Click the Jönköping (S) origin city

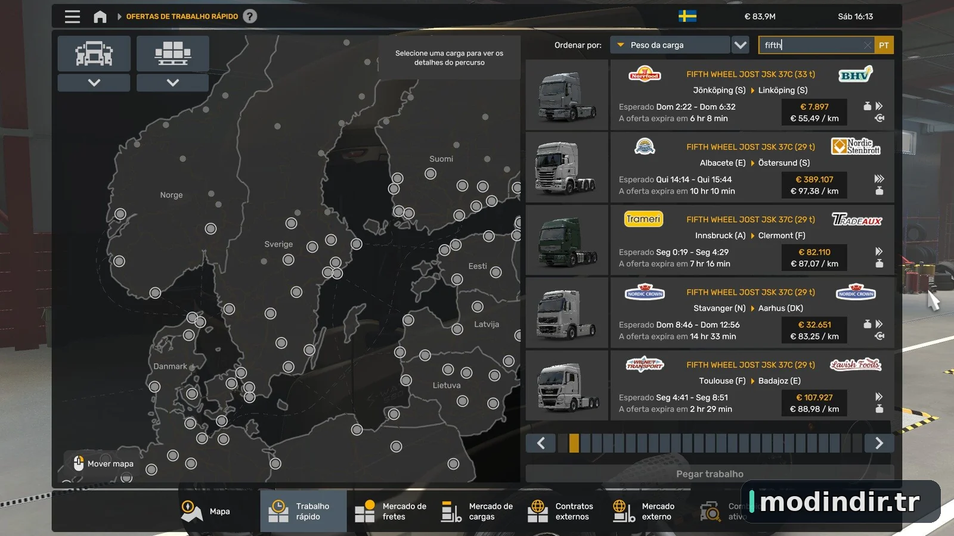pyautogui.click(x=719, y=90)
